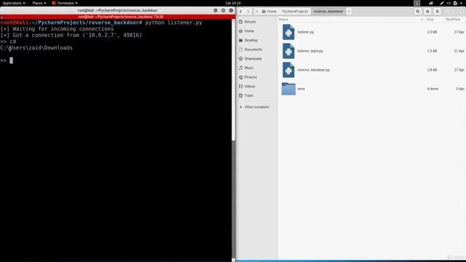The width and height of the screenshot is (466, 262).
Task: Select the reverse_backdoor.py file icon
Action: [288, 70]
